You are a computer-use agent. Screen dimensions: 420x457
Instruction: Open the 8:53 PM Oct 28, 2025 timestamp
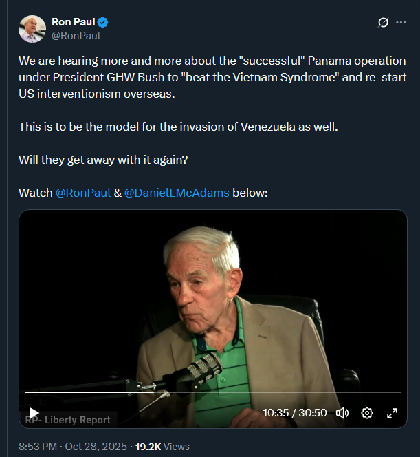click(73, 447)
